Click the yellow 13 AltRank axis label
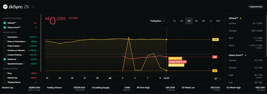Screen dimensions: 267x94 coord(215,71)
